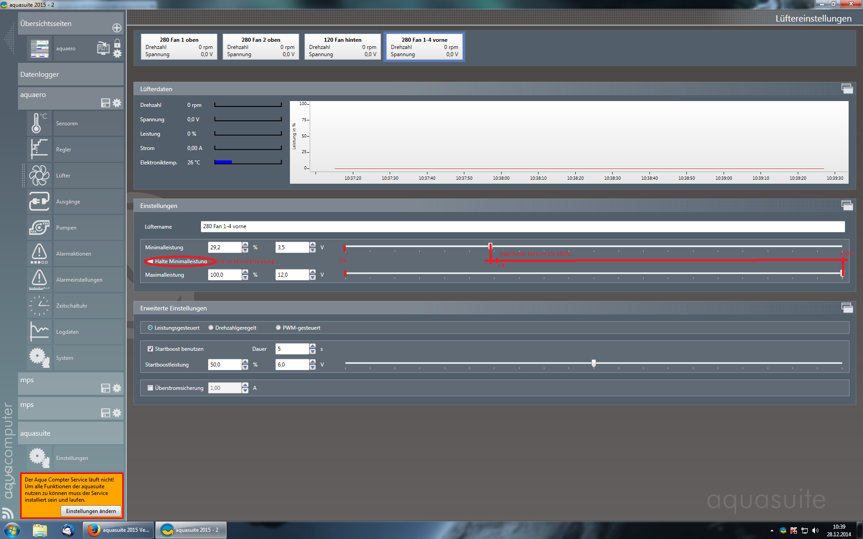Click gear icon next to aquaero header
This screenshot has height=539, width=863.
(x=117, y=103)
